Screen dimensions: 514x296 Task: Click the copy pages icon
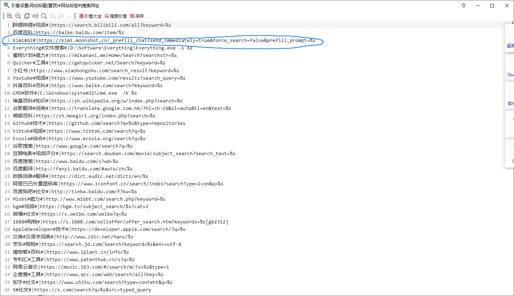pyautogui.click(x=27, y=16)
